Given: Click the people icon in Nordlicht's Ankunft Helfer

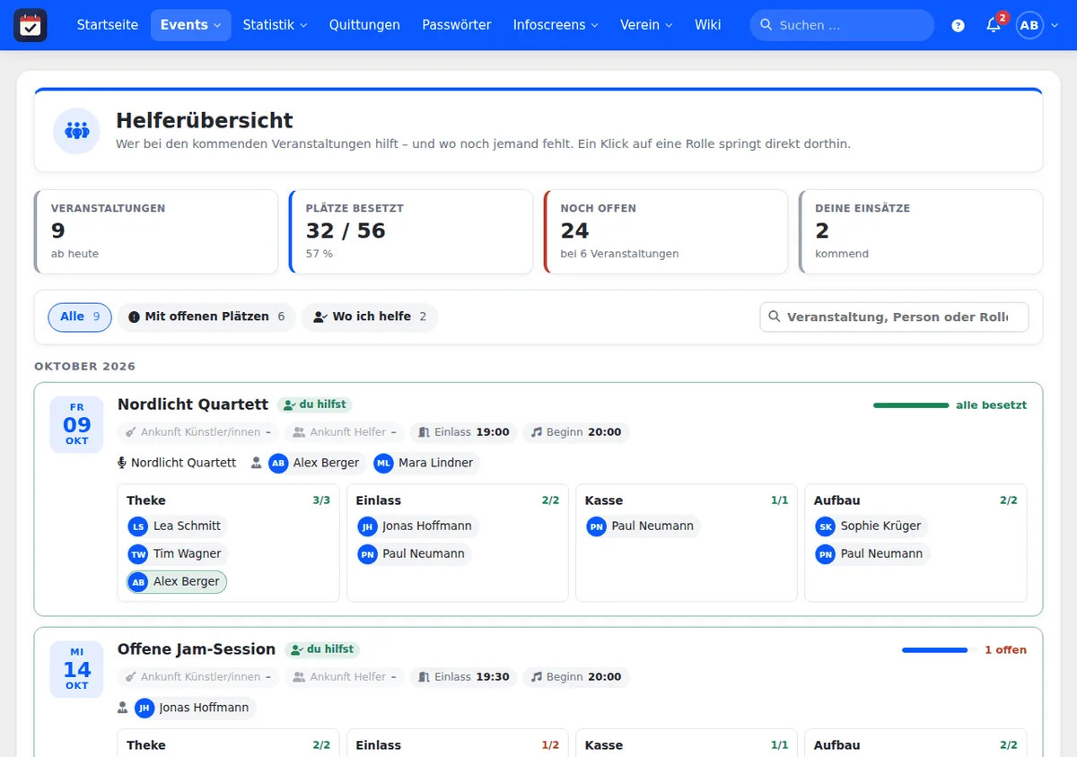Looking at the screenshot, I should tap(300, 432).
